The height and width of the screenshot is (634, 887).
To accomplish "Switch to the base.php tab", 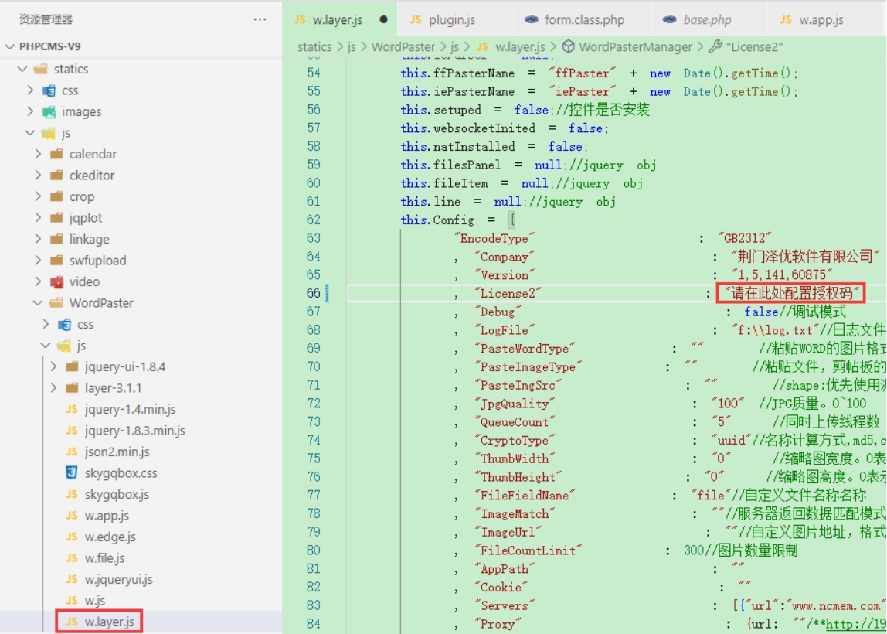I will 706,19.
